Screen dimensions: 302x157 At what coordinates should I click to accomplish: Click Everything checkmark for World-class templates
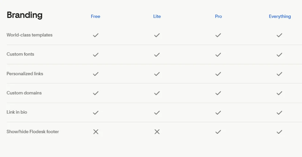click(279, 35)
